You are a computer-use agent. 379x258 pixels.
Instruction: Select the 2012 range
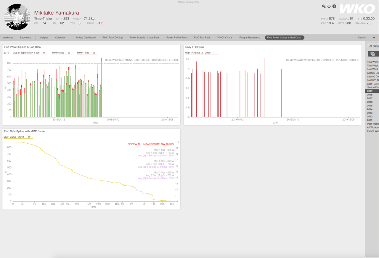(370, 117)
